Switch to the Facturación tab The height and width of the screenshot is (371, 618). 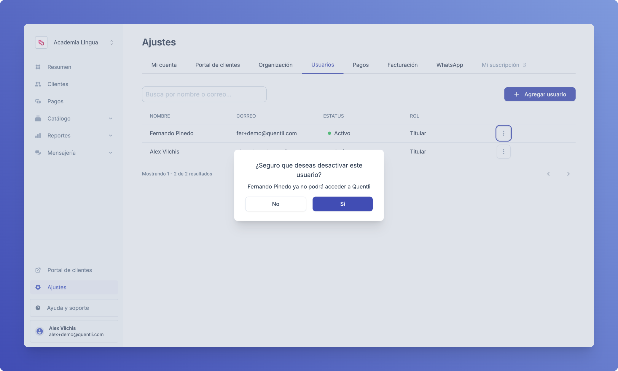(402, 65)
